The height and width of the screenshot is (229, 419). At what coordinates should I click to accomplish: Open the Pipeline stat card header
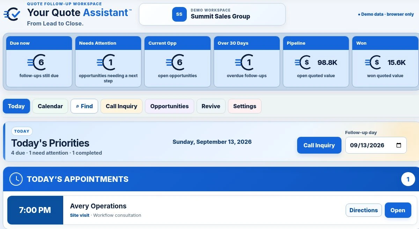tap(316, 43)
